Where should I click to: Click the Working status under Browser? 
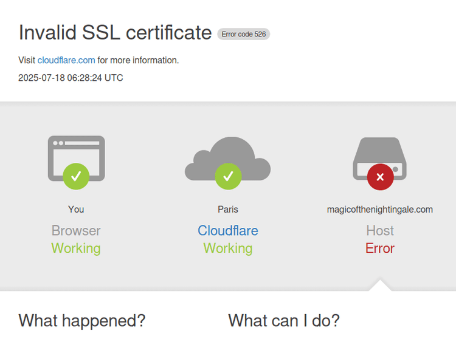tap(76, 248)
